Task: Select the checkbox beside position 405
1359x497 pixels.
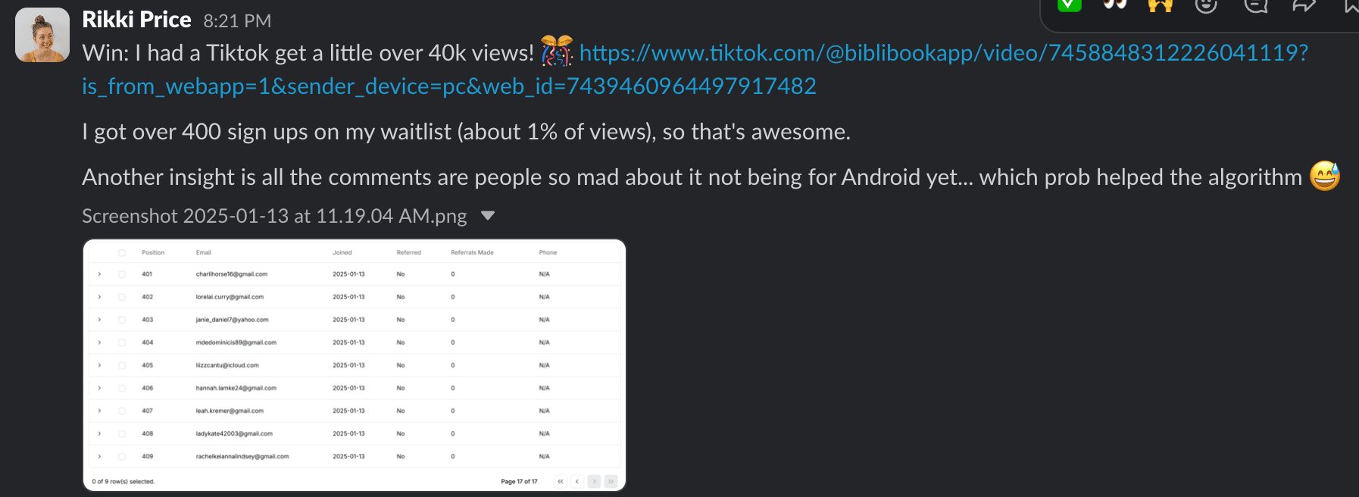Action: pyautogui.click(x=122, y=365)
